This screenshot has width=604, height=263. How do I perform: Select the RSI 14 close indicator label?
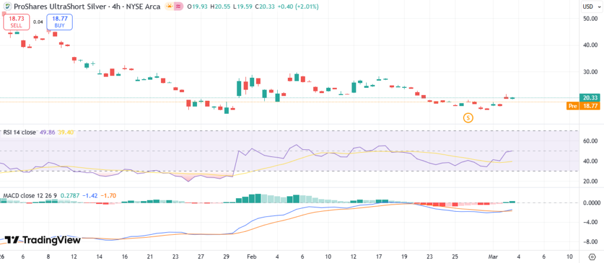click(19, 133)
